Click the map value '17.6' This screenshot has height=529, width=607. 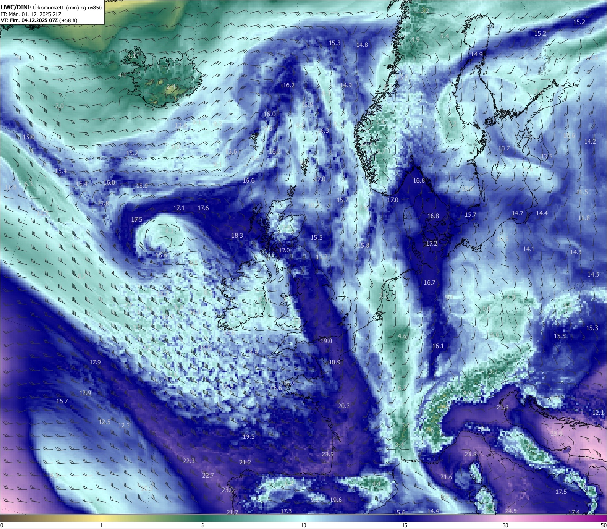(x=203, y=208)
